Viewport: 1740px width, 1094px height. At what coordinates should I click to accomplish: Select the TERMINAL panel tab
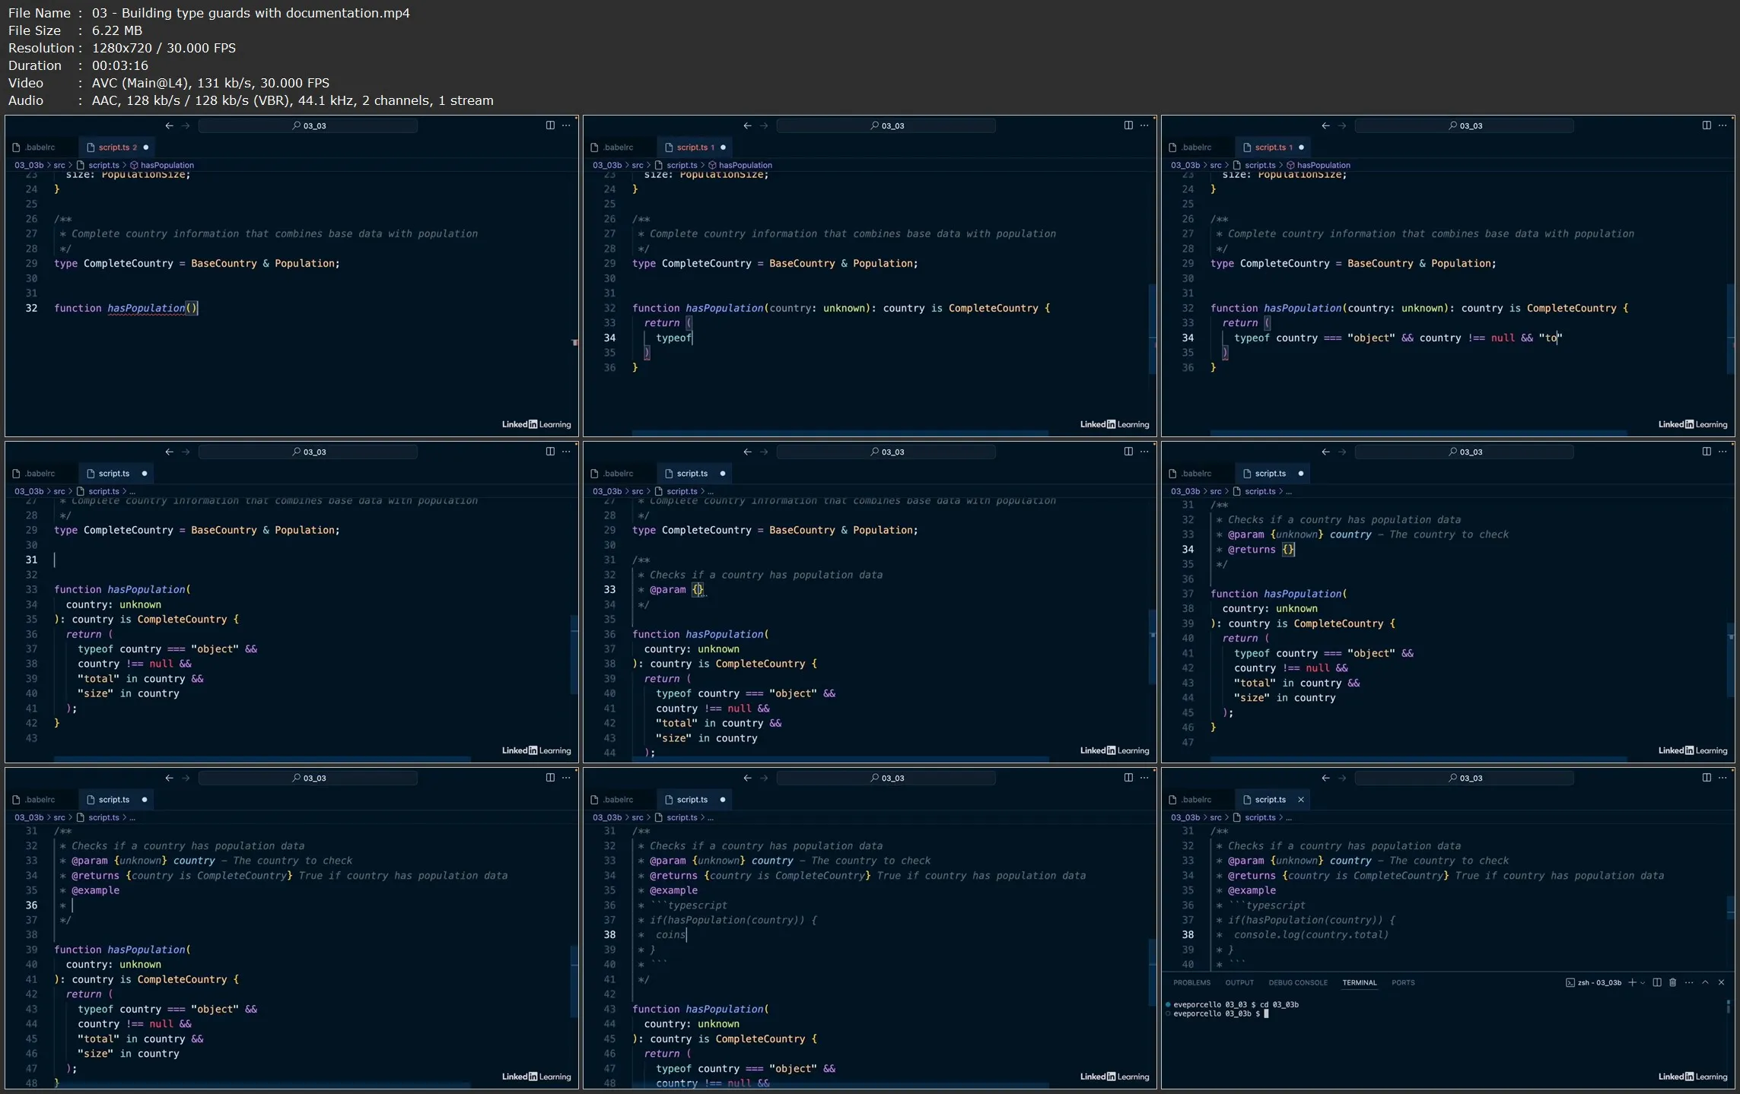[x=1359, y=982]
